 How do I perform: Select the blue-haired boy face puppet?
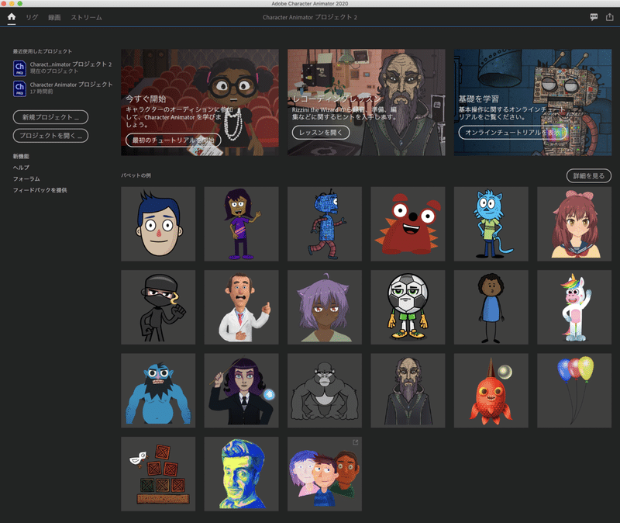pos(158,224)
